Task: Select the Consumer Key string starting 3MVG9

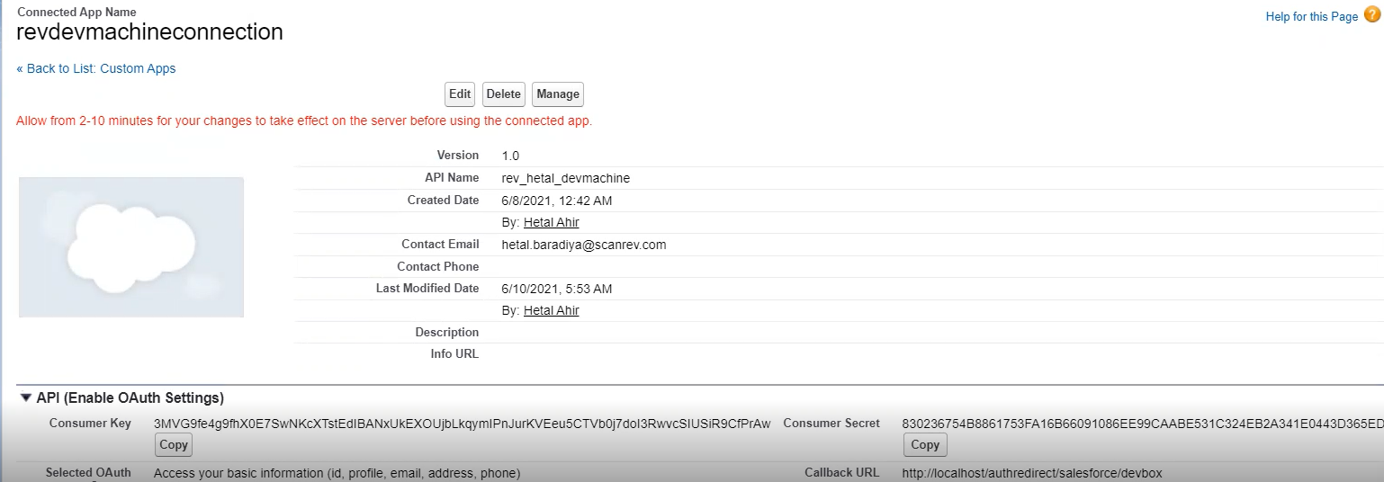Action: click(x=463, y=424)
